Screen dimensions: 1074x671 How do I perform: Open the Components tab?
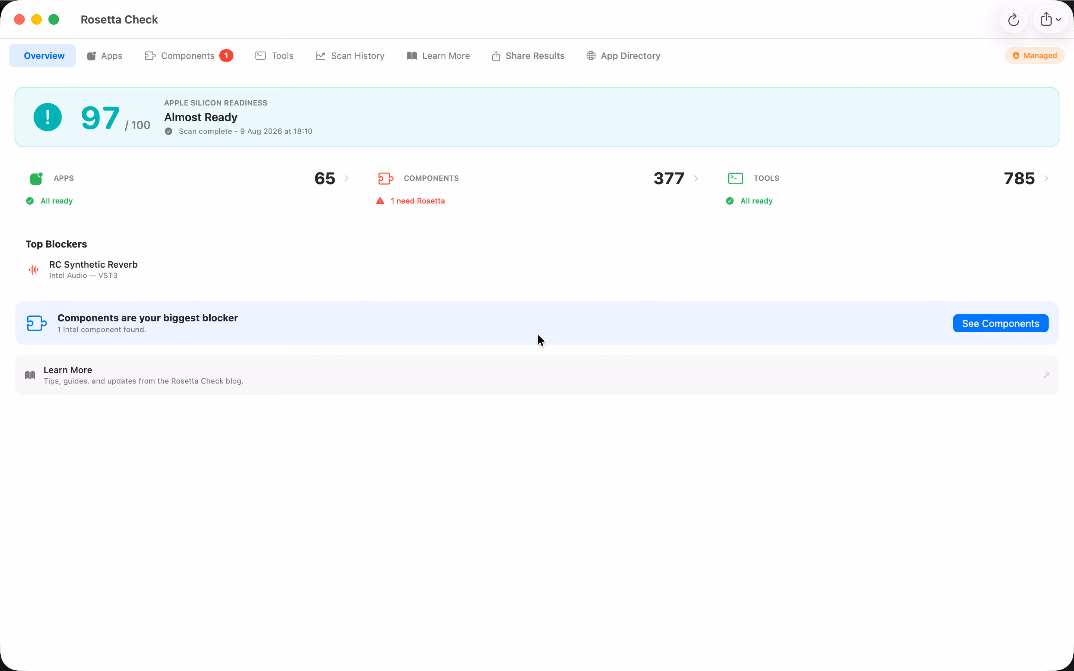pyautogui.click(x=189, y=56)
